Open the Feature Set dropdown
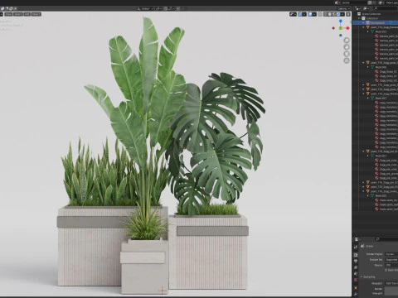Screen dimensions: 398x298 [x=391, y=260]
